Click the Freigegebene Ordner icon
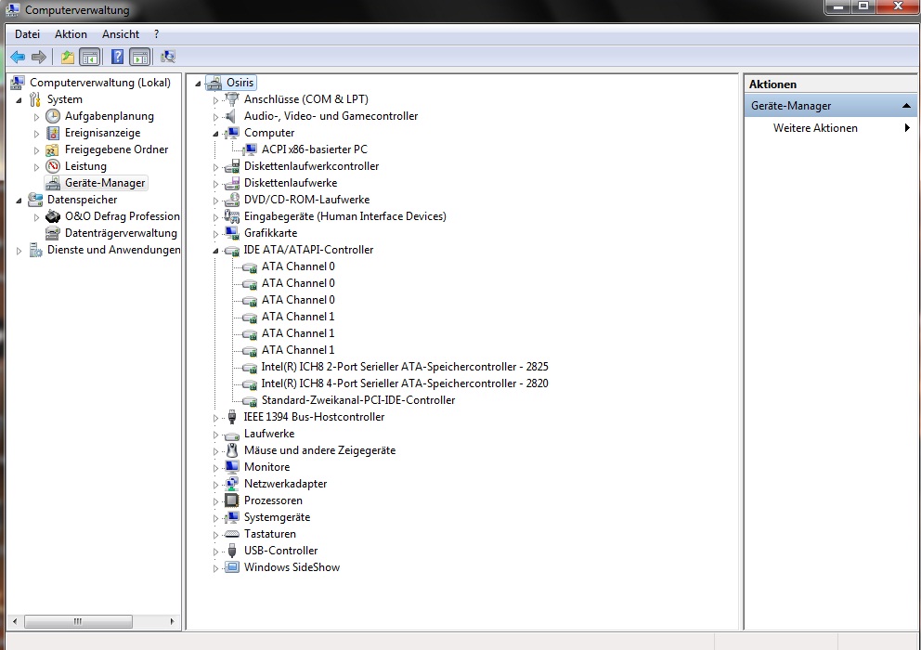The height and width of the screenshot is (650, 921). pos(53,149)
